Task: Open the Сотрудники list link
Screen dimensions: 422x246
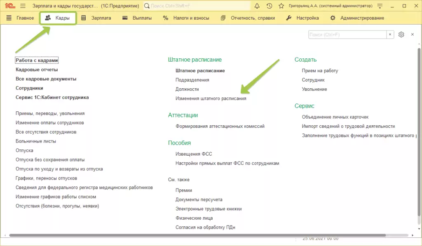Action: 29,88
